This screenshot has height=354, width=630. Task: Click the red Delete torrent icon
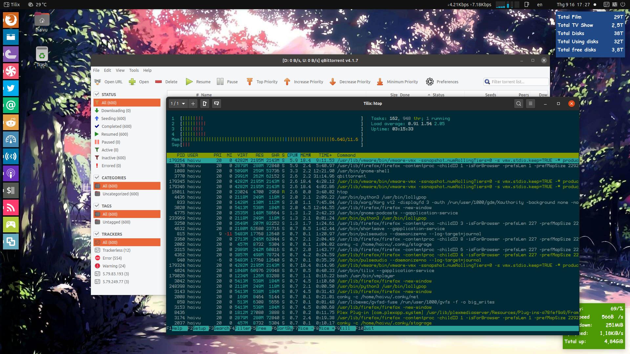pos(158,82)
